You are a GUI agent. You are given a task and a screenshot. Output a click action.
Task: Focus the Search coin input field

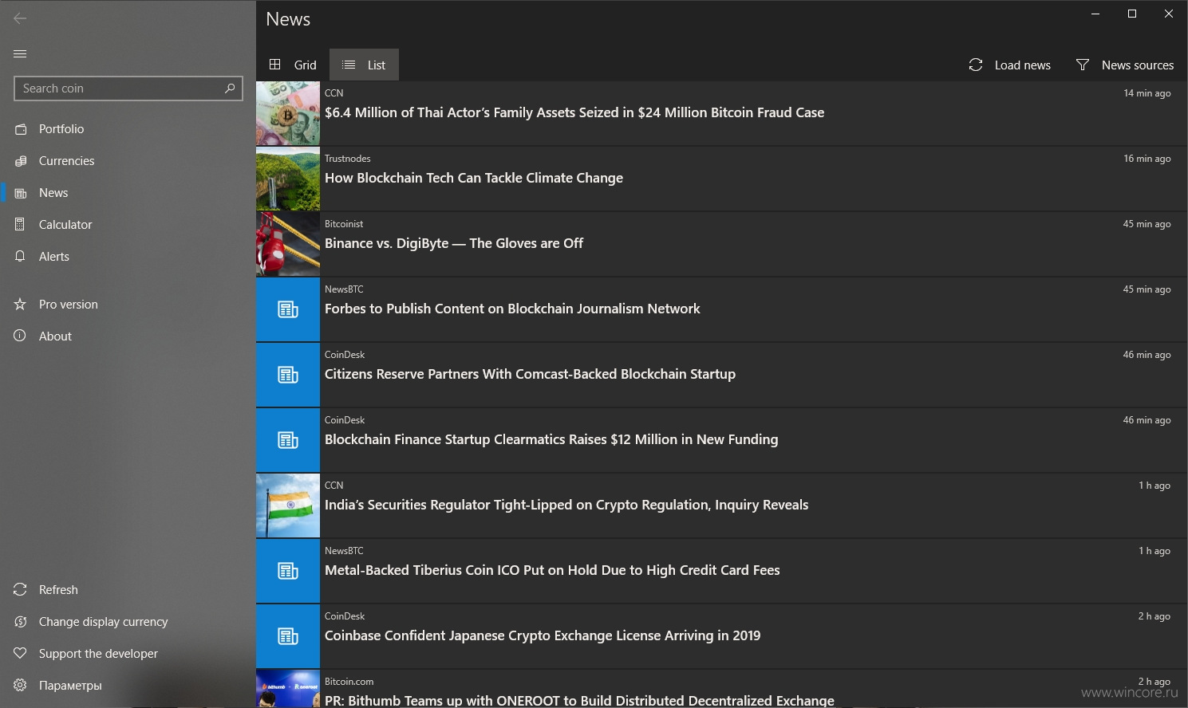click(x=128, y=88)
